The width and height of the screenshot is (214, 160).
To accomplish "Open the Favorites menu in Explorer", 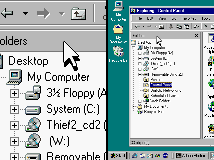I will pos(189,18).
